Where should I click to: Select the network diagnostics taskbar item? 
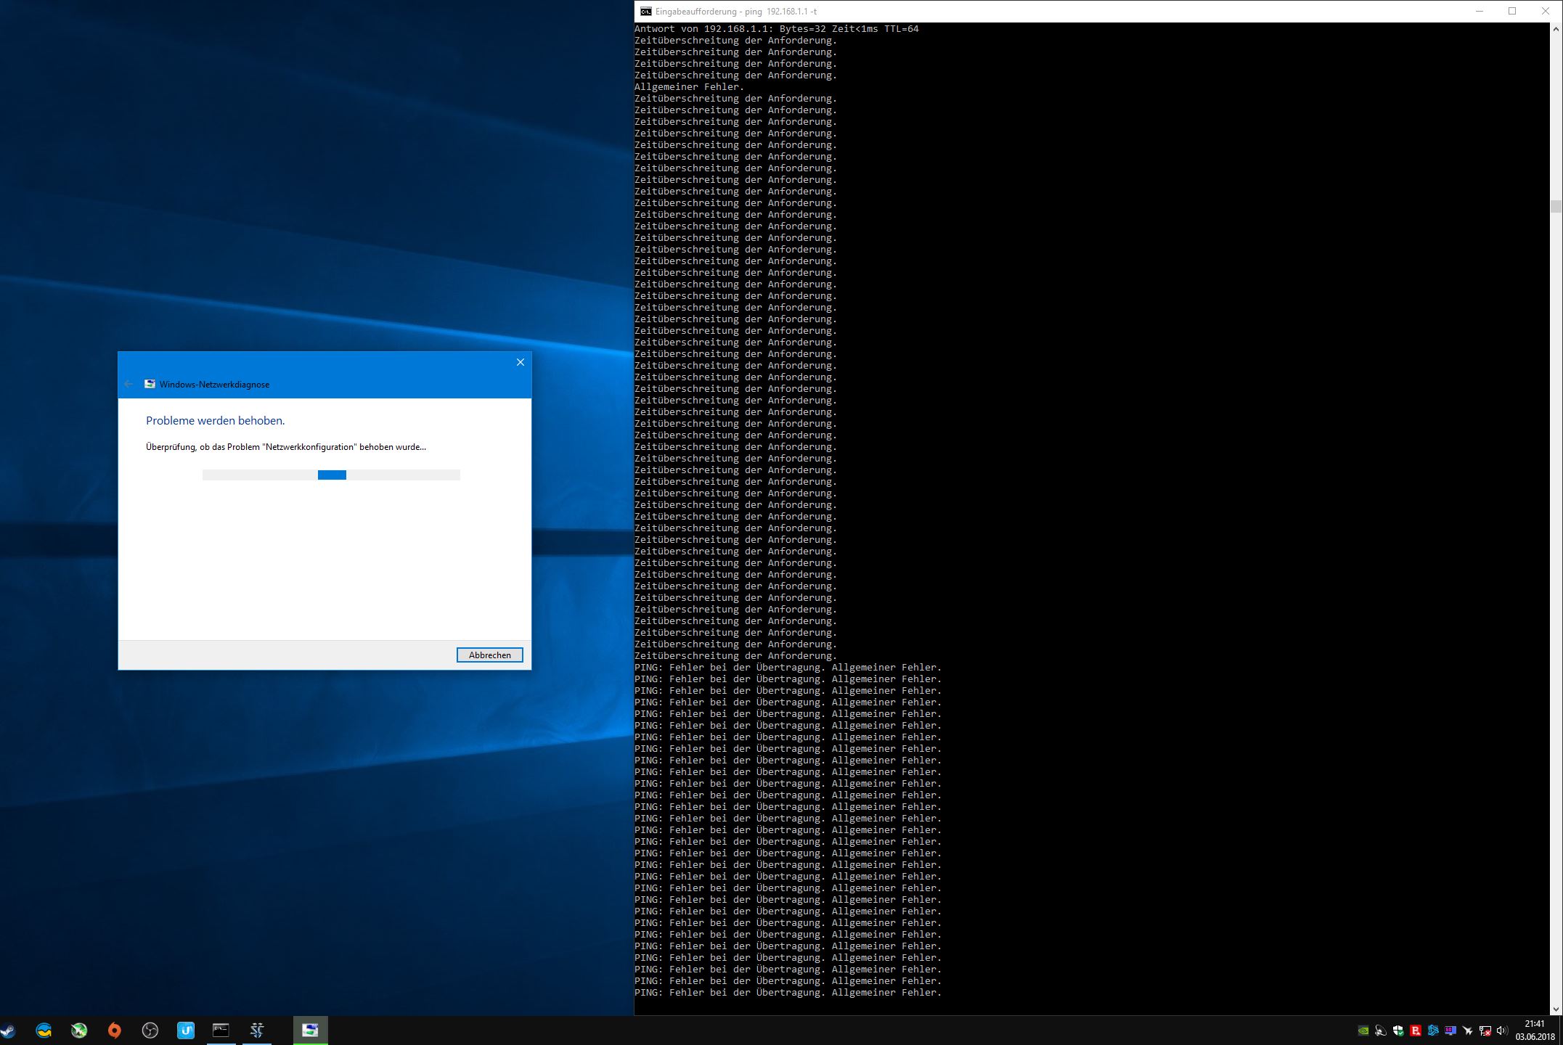[x=311, y=1030]
